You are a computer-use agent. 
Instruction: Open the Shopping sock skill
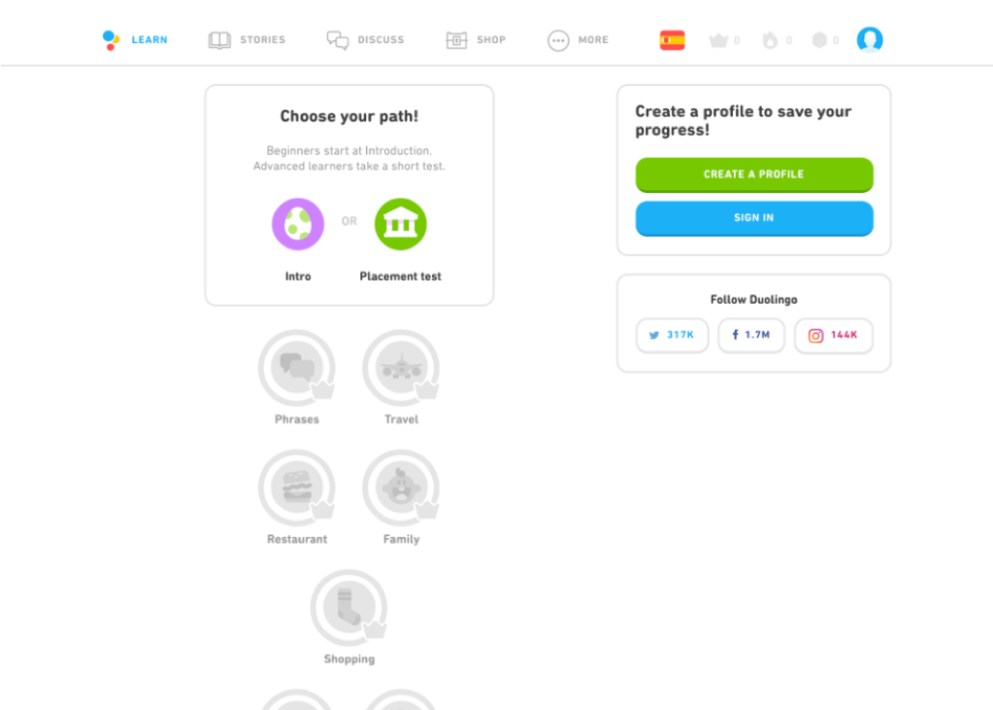[349, 608]
